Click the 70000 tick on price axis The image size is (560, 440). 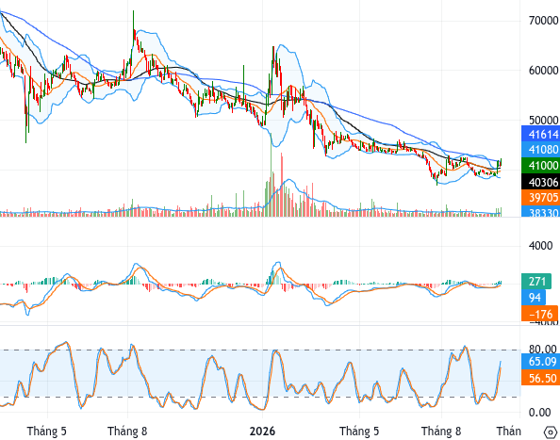coord(543,21)
